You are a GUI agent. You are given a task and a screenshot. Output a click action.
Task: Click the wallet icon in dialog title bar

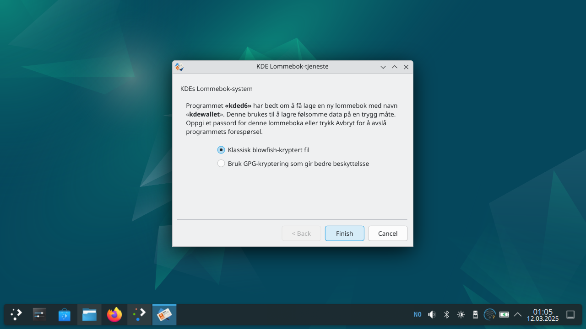point(179,67)
